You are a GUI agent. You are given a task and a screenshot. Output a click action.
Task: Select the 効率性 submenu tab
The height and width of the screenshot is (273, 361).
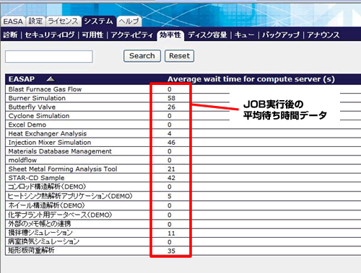click(170, 35)
